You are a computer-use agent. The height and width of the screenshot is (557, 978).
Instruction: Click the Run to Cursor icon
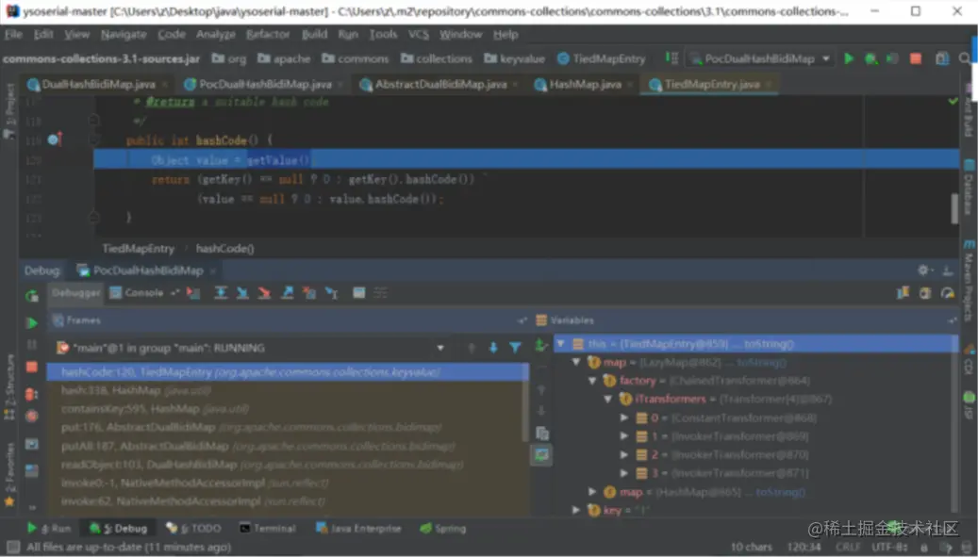tap(331, 293)
